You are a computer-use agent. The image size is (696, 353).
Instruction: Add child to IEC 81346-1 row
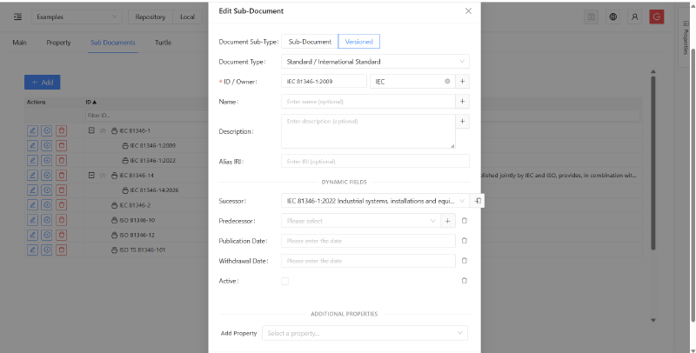coord(47,130)
